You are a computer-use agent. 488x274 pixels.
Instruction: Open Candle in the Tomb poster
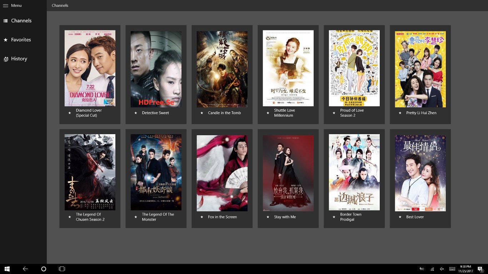[222, 69]
